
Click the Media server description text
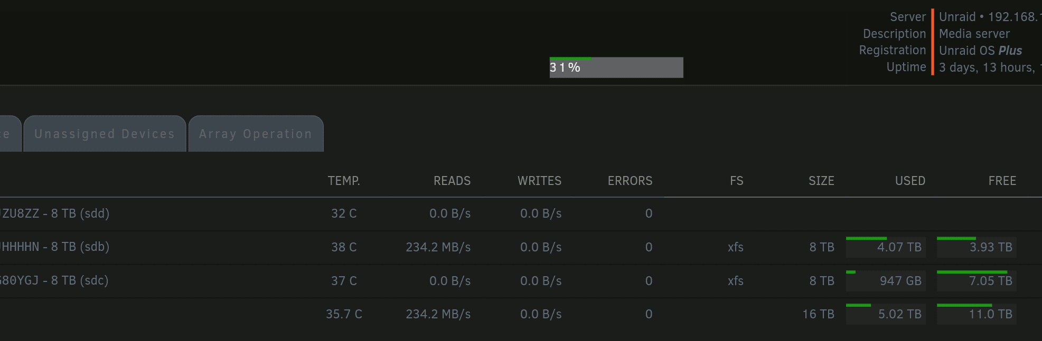(974, 34)
